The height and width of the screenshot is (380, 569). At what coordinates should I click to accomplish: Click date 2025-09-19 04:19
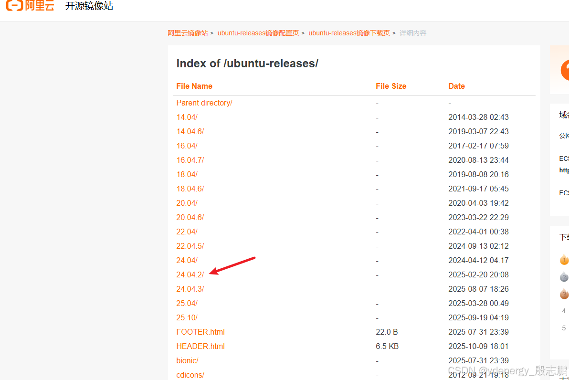click(x=478, y=317)
